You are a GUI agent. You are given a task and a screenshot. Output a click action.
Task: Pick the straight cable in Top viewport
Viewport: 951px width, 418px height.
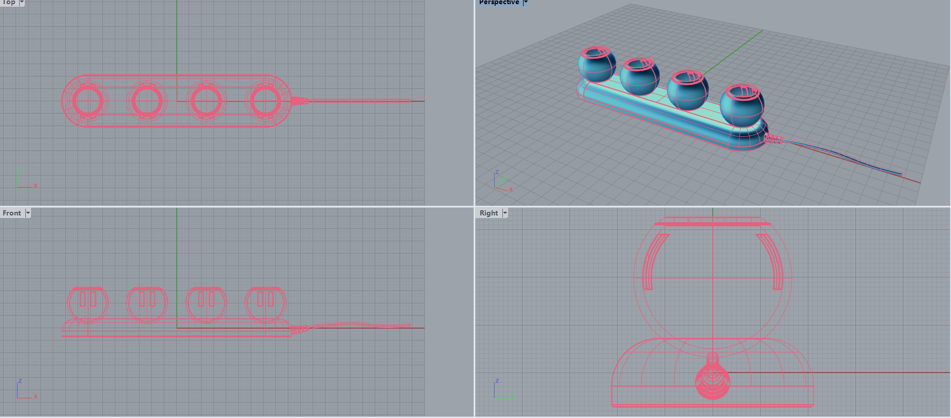click(362, 101)
